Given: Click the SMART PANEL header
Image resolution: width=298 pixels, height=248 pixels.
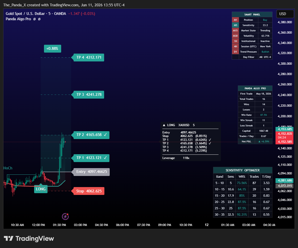Looking at the screenshot, I should 252,14.
